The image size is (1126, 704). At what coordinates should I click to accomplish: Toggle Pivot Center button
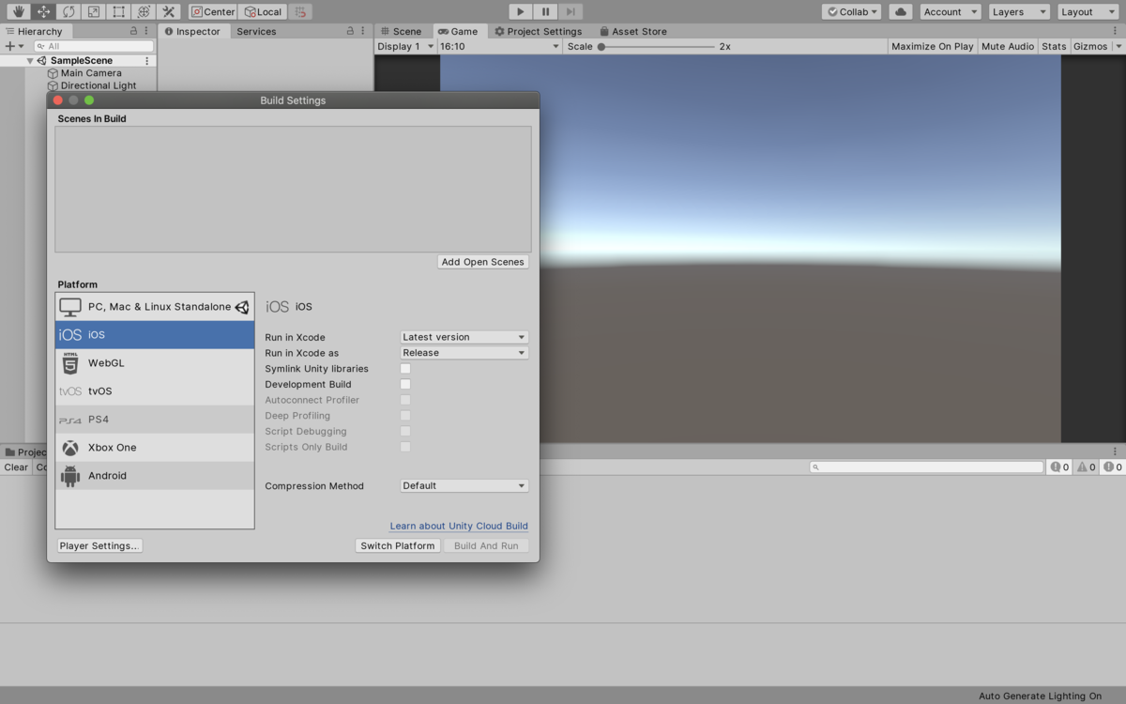pos(213,12)
